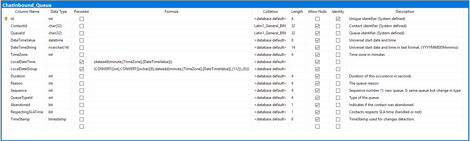470x141 pixels.
Task: Uncheck Allow Nulls for TimeStamp row
Action: (x=317, y=119)
